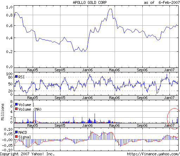Click the blue Volume legend swatch
The image size is (180, 156).
pos(16,104)
